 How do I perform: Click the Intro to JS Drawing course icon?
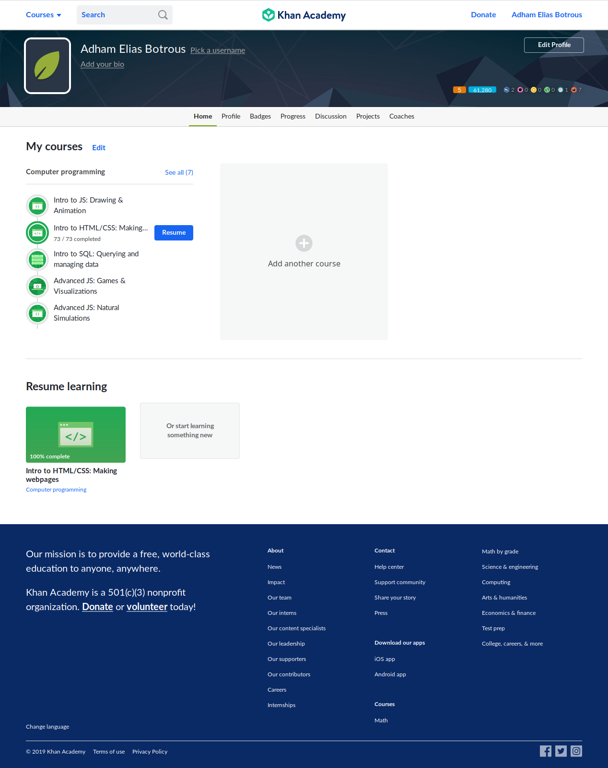coord(37,206)
